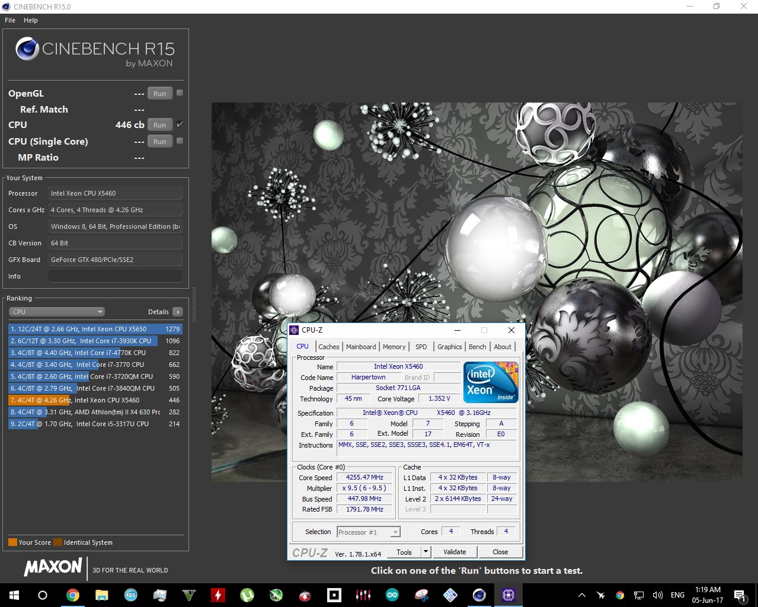The image size is (758, 607).
Task: Select the i7-3770 ranking row
Action: point(95,365)
